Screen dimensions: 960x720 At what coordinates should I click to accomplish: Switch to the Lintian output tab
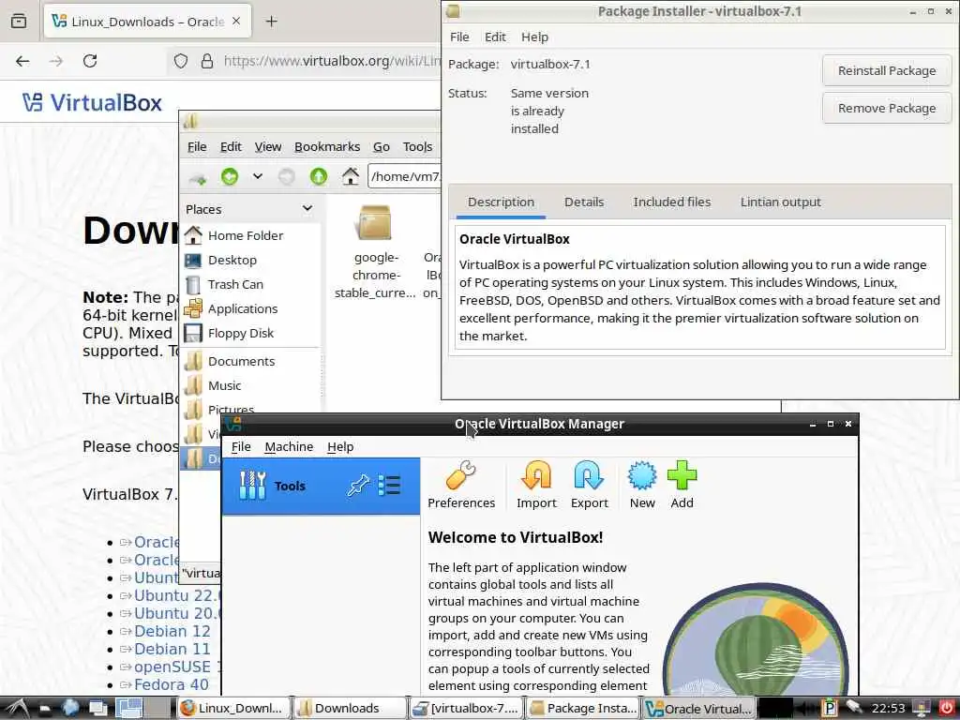point(780,202)
